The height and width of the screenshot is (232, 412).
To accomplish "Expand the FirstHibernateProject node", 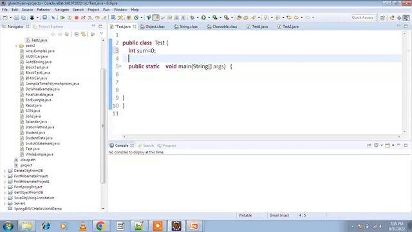I will [x=5, y=176].
